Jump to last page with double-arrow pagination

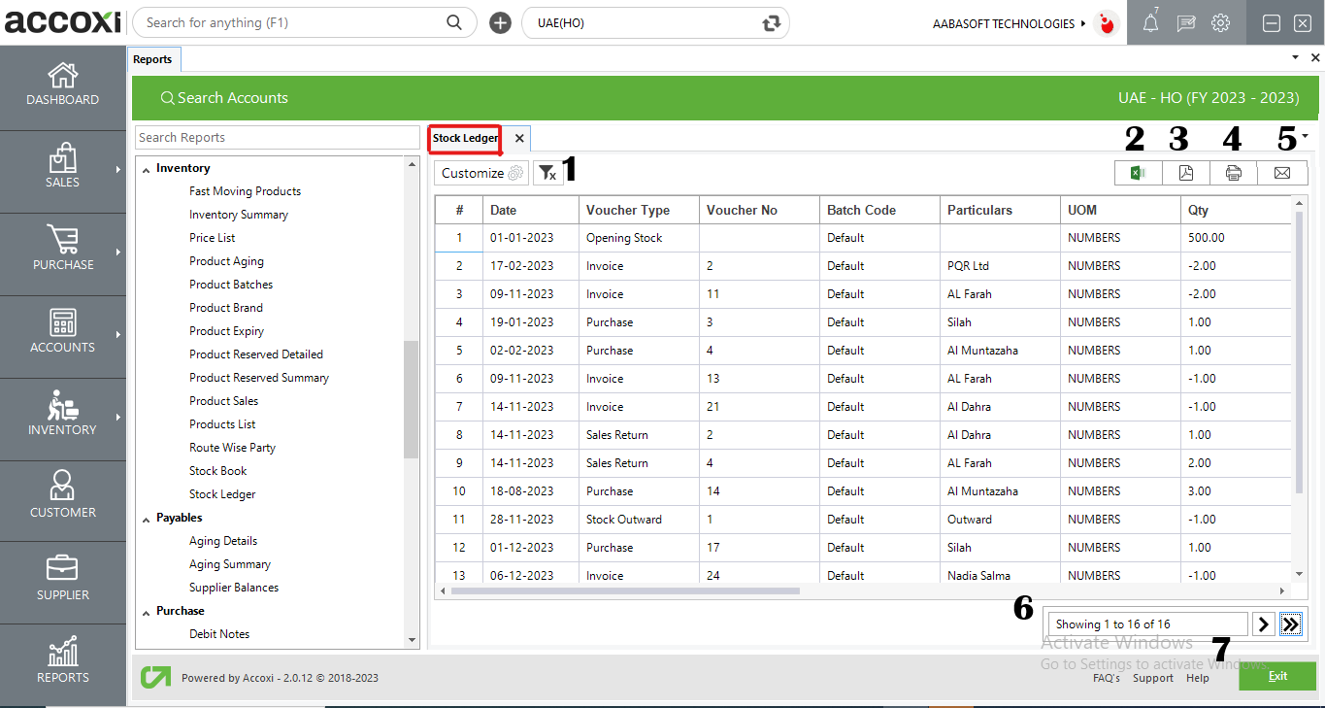[x=1290, y=624]
